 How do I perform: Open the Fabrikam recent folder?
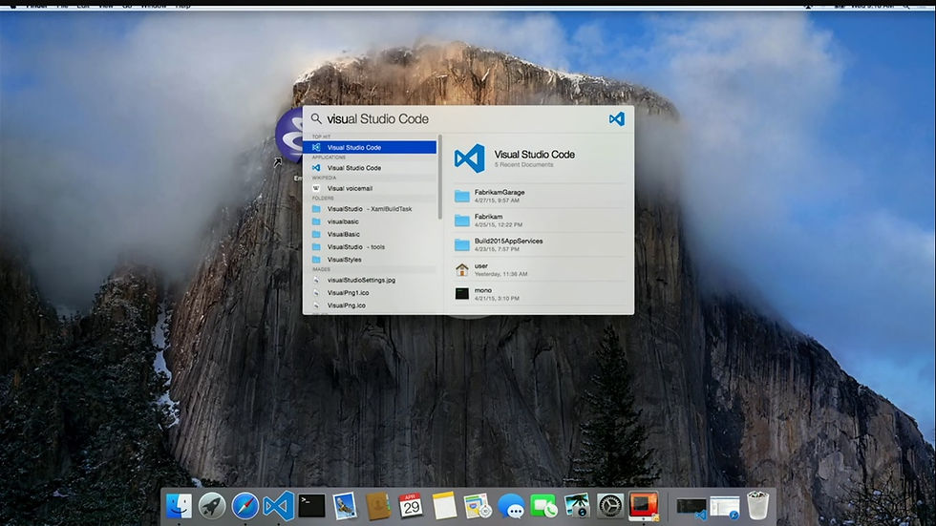coord(541,221)
